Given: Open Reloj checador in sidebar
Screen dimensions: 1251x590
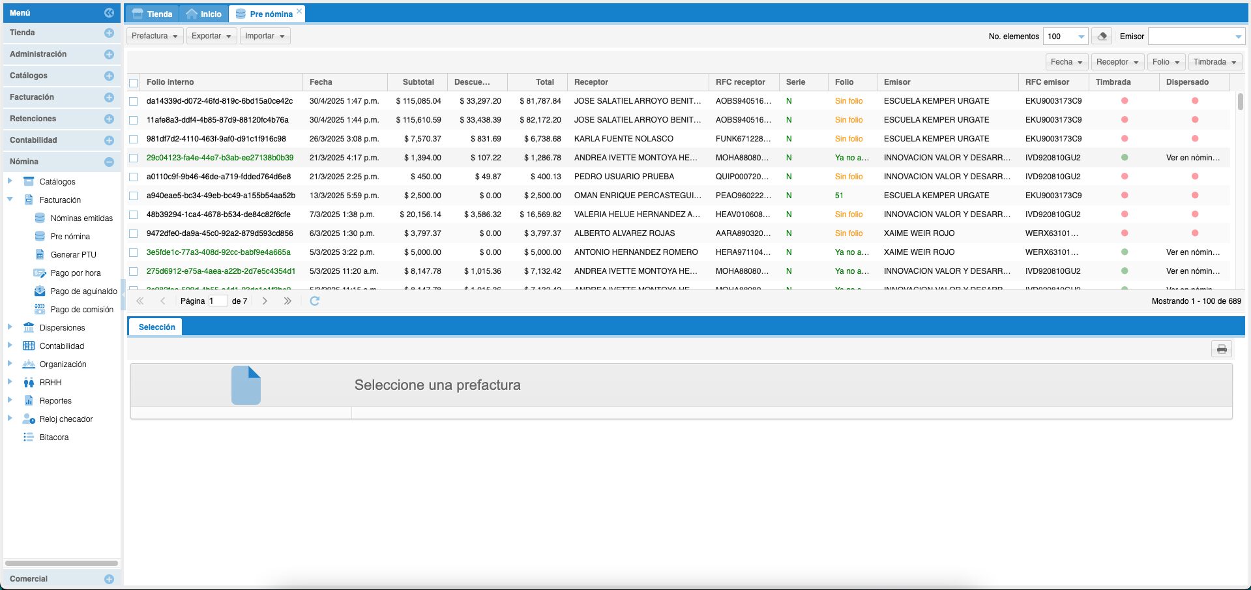Looking at the screenshot, I should point(66,419).
